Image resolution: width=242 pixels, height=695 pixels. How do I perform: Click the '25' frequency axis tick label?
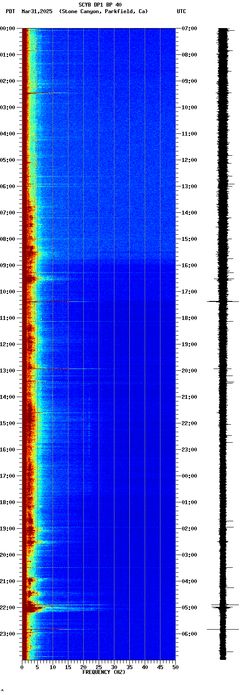coord(99,668)
